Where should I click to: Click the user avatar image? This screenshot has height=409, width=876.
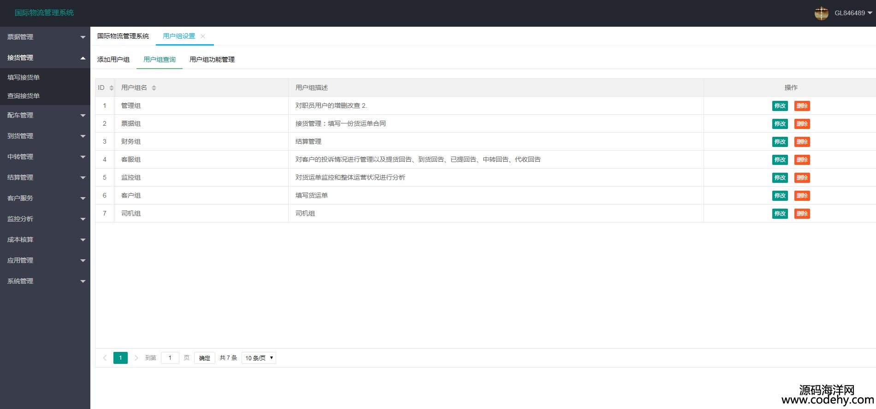[821, 13]
